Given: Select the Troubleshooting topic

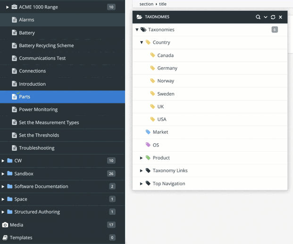Looking at the screenshot, I should click(36, 148).
